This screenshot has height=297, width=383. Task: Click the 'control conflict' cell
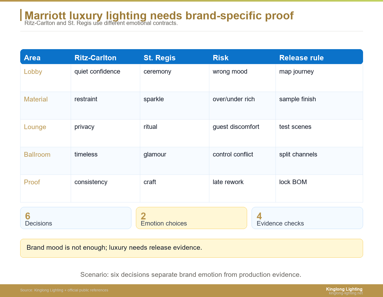242,161
